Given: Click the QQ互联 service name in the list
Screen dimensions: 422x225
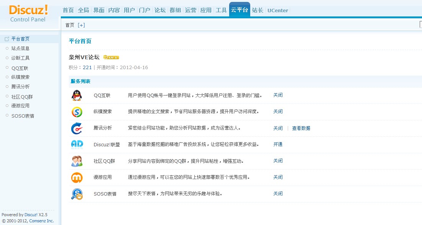Looking at the screenshot, I should tap(102, 96).
